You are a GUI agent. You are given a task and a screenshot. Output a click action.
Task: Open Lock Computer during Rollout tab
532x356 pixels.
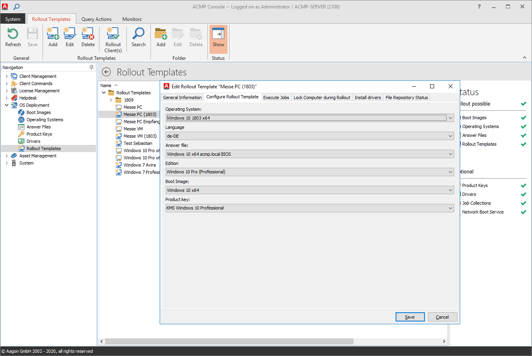(322, 98)
